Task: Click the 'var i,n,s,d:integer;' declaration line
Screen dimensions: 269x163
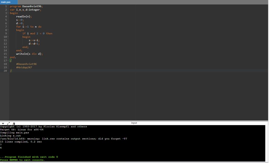Action: tap(25, 10)
